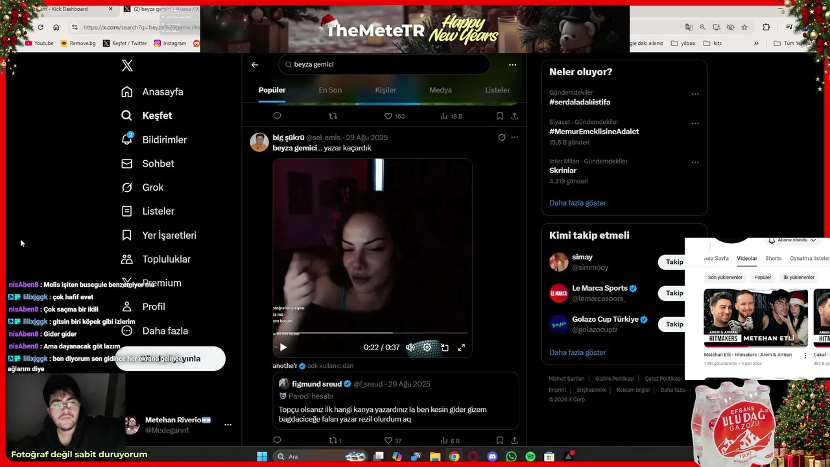Bookmark the upper post
Viewport: 830px width, 467px height.
pos(499,116)
